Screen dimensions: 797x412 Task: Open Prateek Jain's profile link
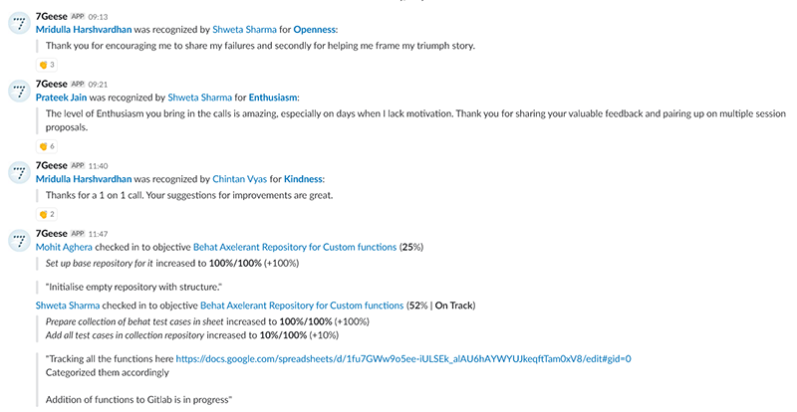click(x=61, y=98)
